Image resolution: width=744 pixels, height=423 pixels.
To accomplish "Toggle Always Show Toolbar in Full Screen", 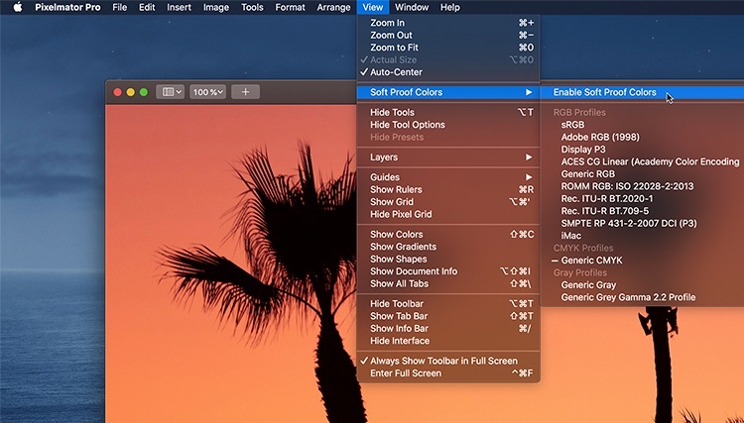I will point(448,361).
